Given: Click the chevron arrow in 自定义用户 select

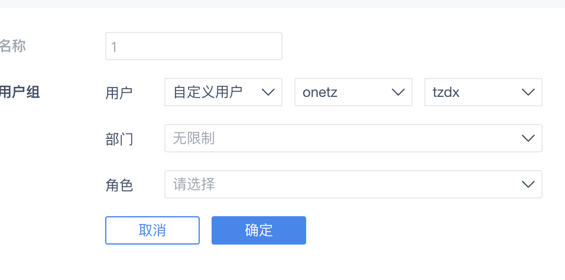Looking at the screenshot, I should (268, 92).
